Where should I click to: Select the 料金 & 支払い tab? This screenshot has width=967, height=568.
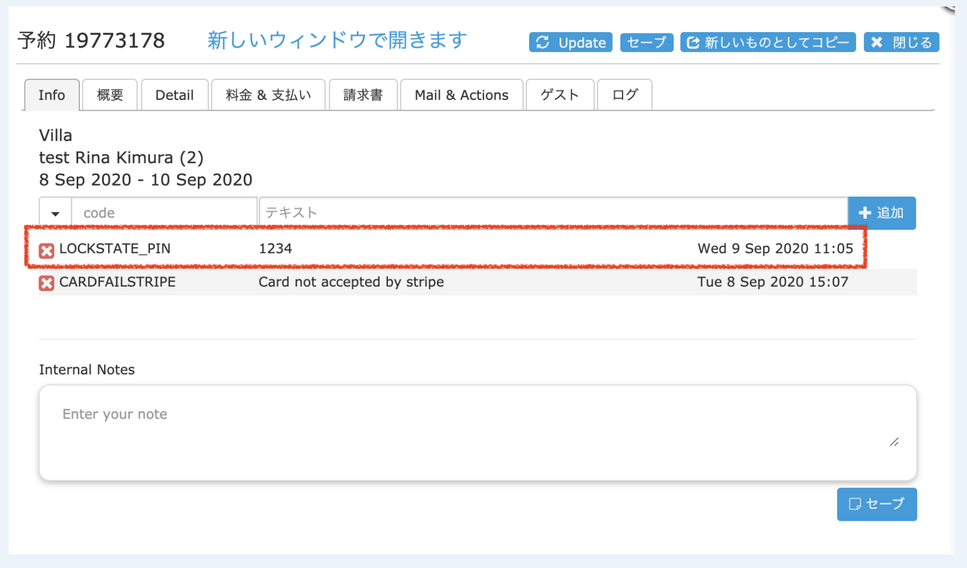click(268, 95)
